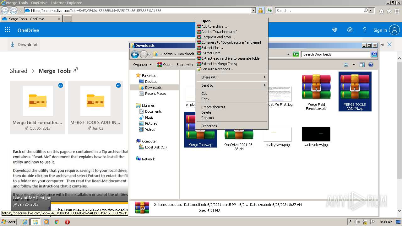The image size is (402, 226).
Task: Toggle the Explorer preview pane icon
Action: tap(362, 65)
